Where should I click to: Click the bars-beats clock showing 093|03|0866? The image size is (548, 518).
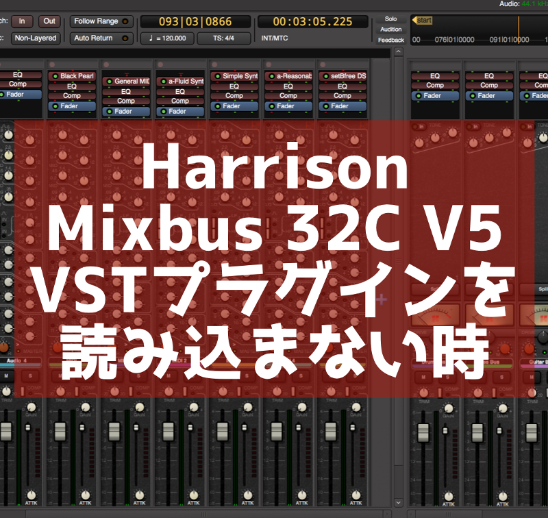click(195, 22)
